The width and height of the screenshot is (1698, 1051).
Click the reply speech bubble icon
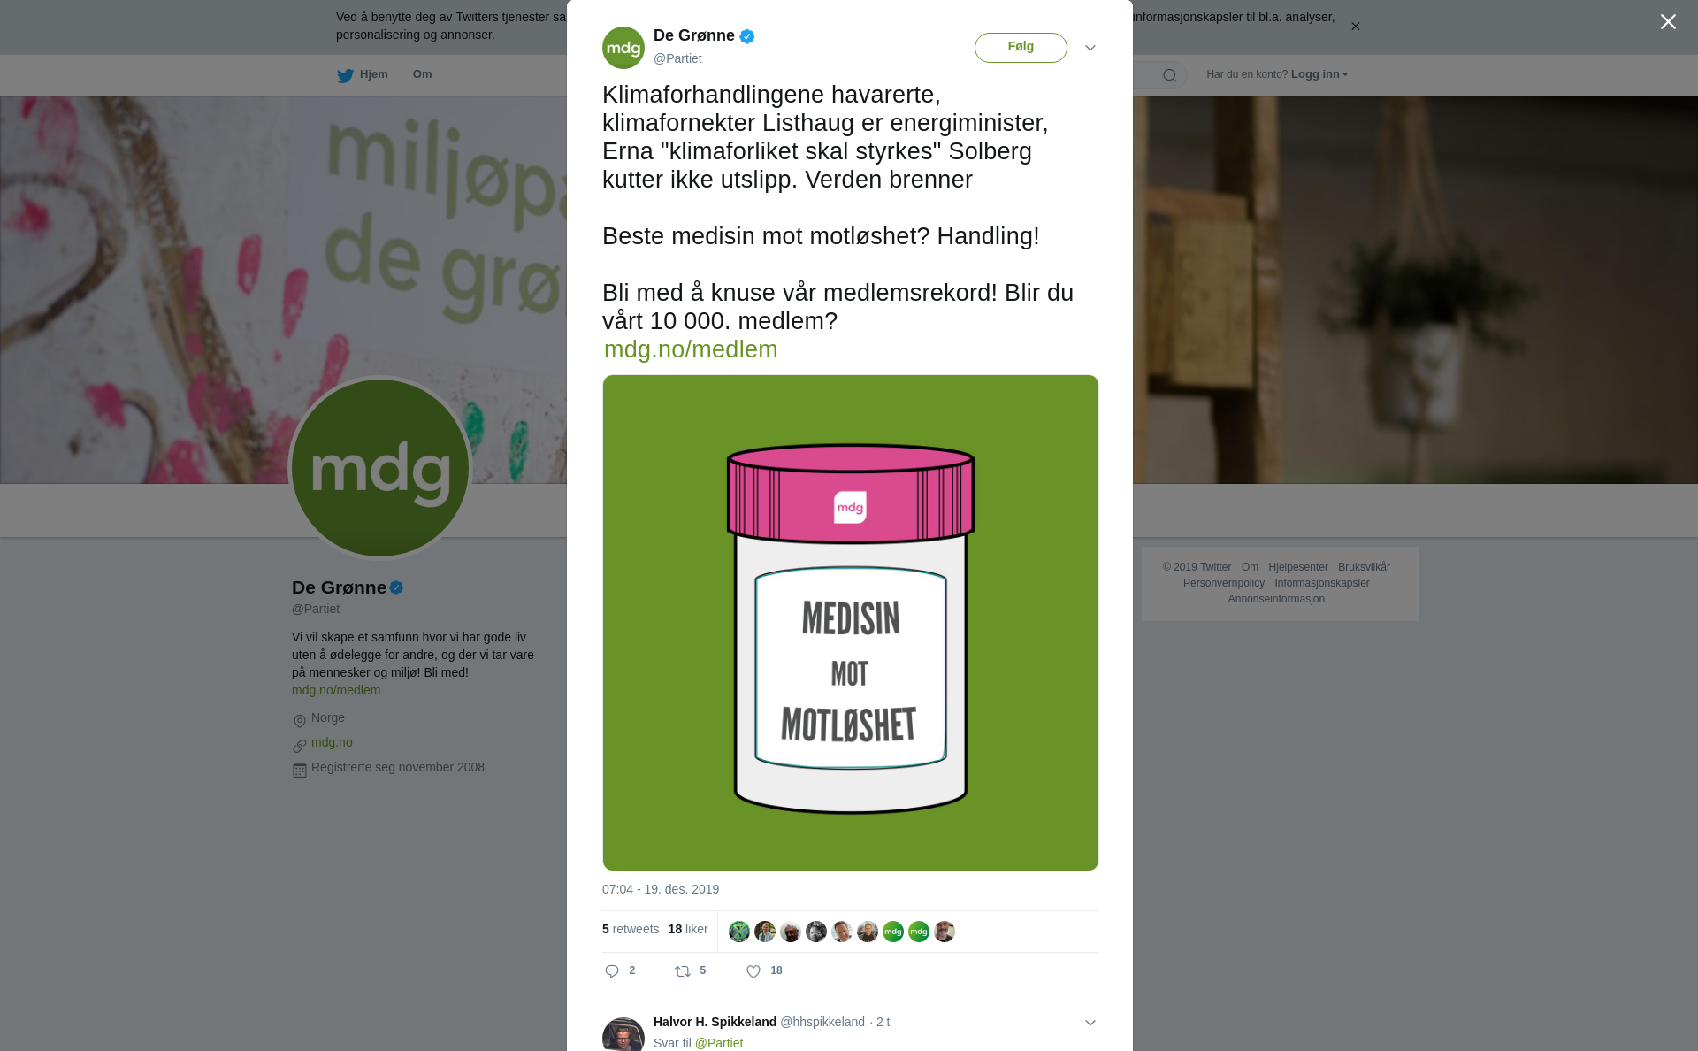point(612,971)
